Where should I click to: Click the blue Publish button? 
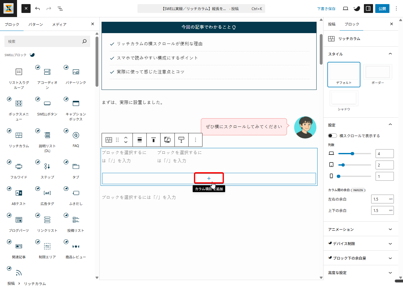pyautogui.click(x=382, y=9)
